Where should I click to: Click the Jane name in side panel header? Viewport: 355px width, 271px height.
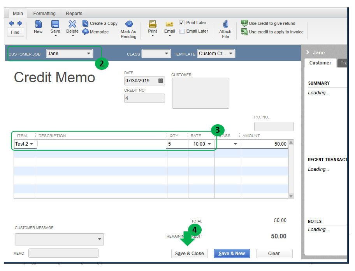(319, 53)
